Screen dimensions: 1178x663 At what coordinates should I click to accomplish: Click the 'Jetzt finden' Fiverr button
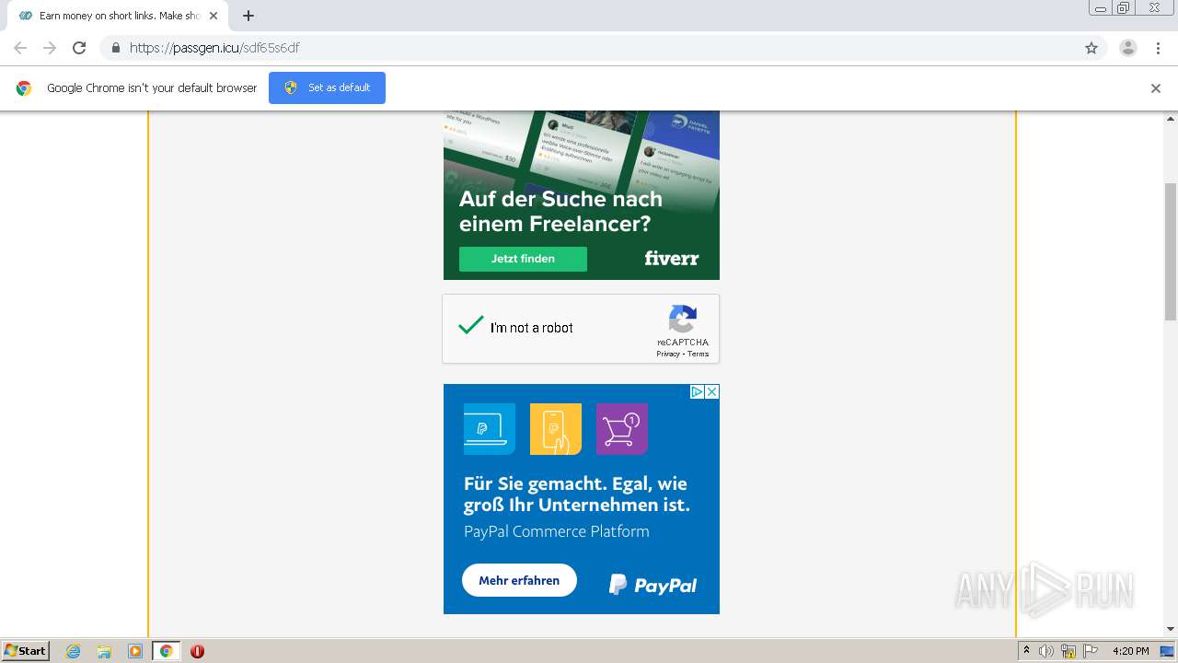click(523, 259)
